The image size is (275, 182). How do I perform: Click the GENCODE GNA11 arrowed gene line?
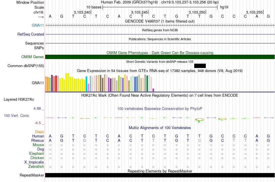pos(160,25)
